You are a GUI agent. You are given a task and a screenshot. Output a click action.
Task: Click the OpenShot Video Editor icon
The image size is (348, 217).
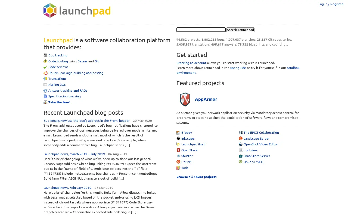pos(241,144)
